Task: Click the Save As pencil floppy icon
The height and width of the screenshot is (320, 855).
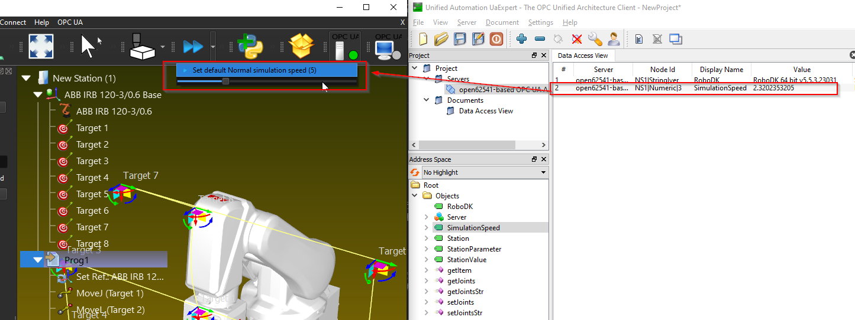Action: click(x=478, y=40)
